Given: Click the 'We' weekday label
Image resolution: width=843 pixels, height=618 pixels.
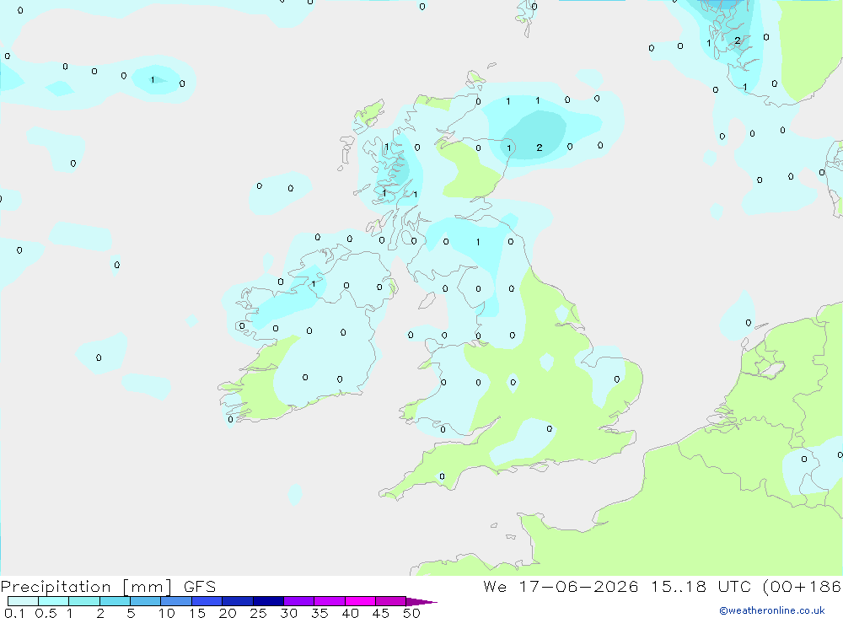Looking at the screenshot, I should point(495,586).
